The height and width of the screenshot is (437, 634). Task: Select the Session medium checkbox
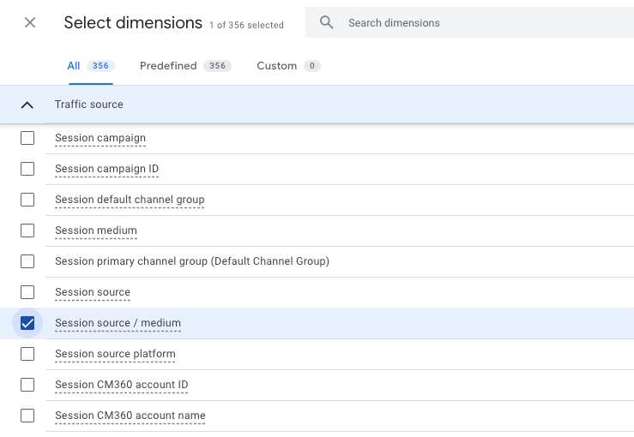tap(27, 230)
